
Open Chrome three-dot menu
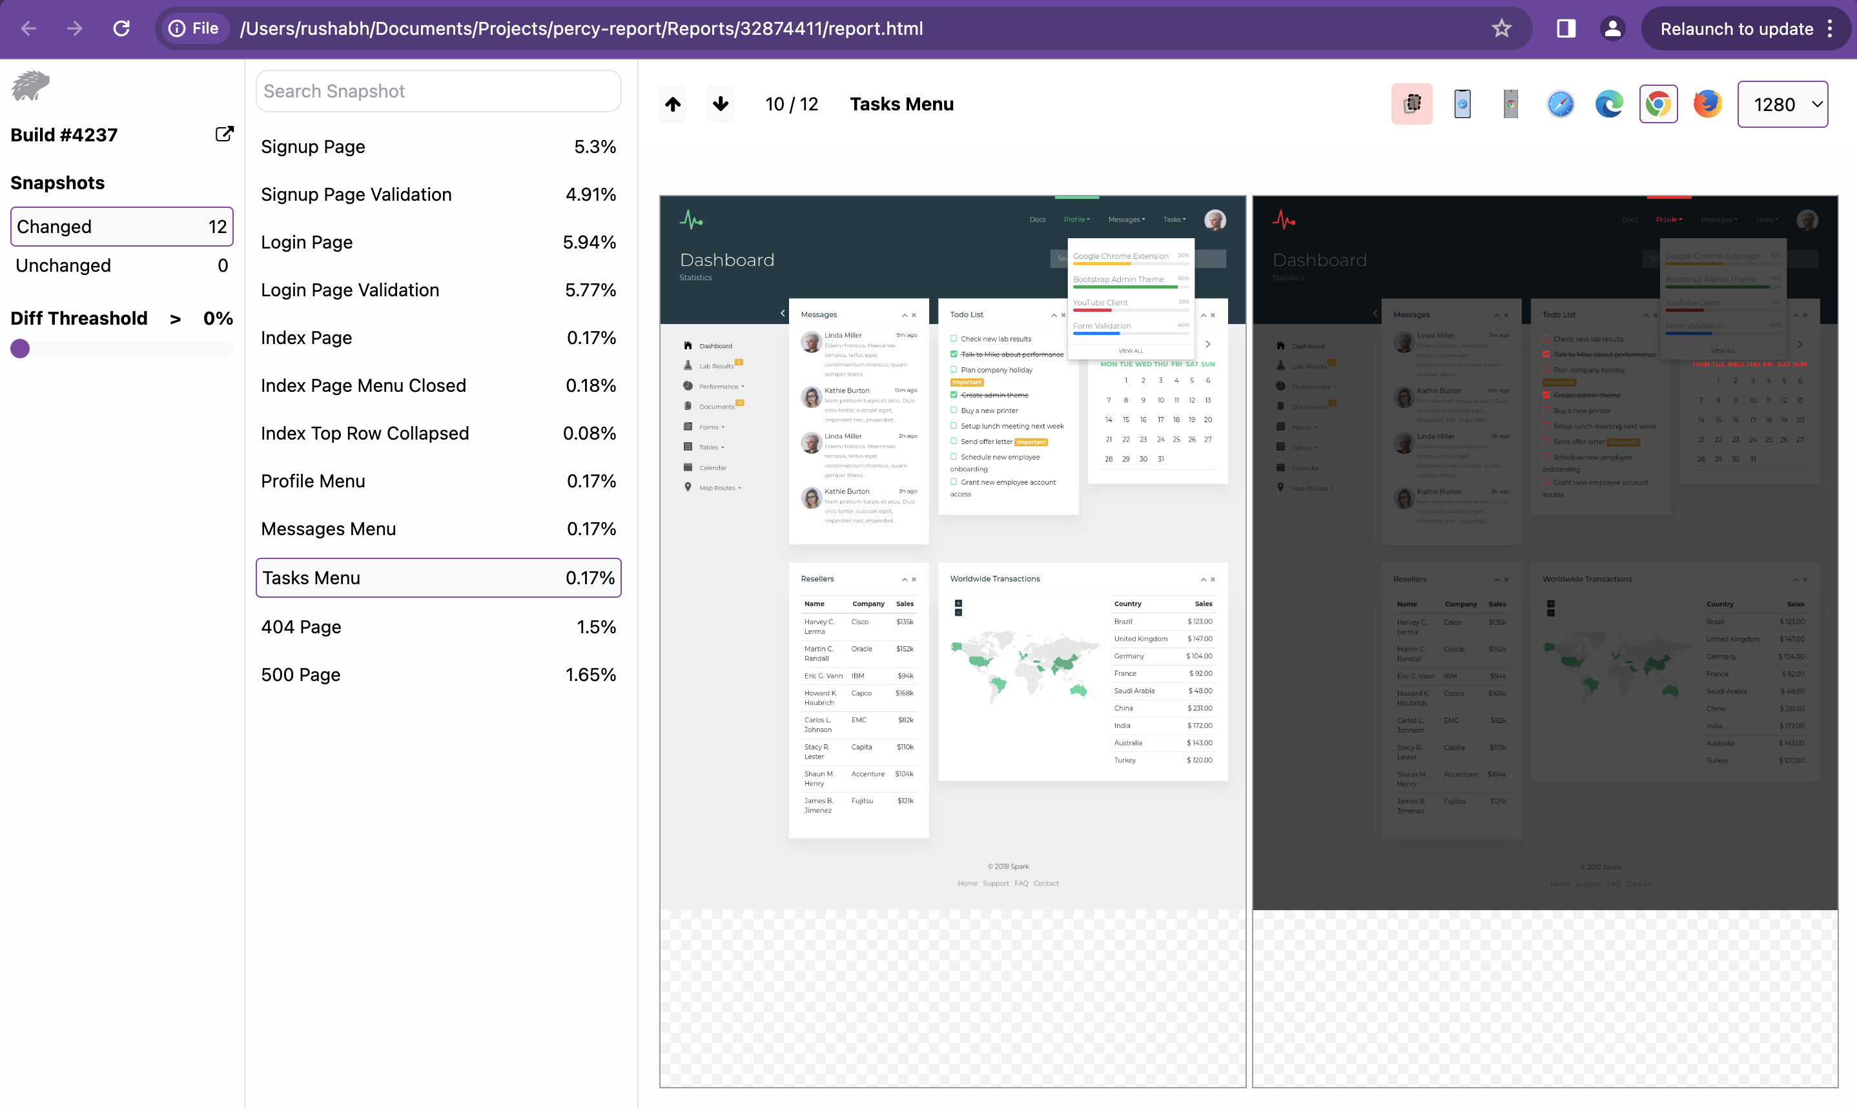click(1829, 28)
